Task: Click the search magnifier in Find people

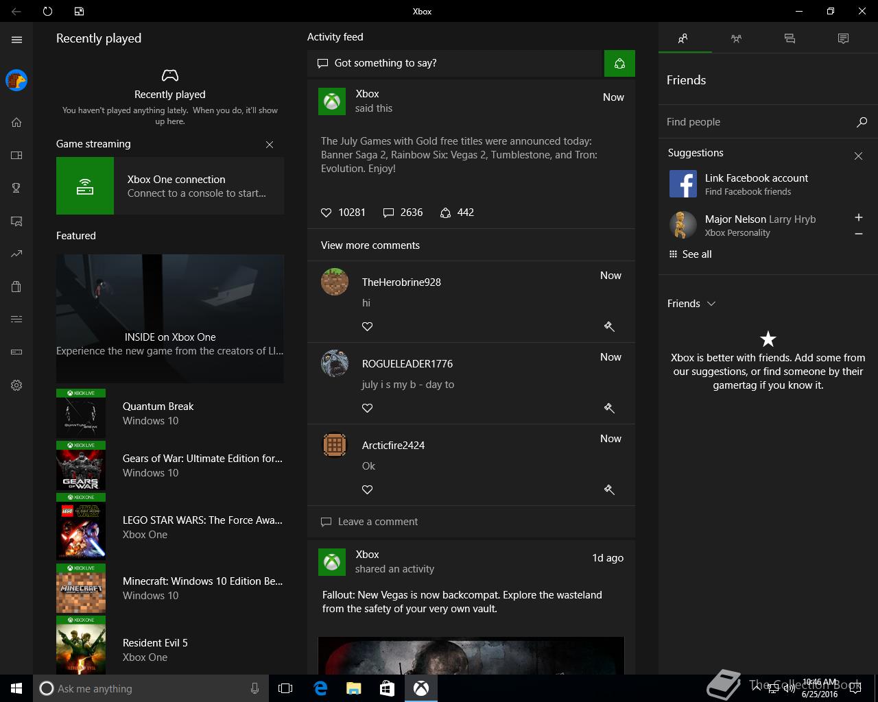Action: (862, 122)
